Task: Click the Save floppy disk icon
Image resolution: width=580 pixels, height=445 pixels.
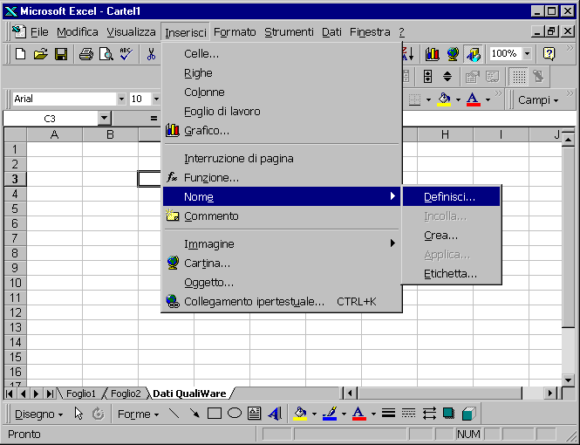Action: click(61, 54)
